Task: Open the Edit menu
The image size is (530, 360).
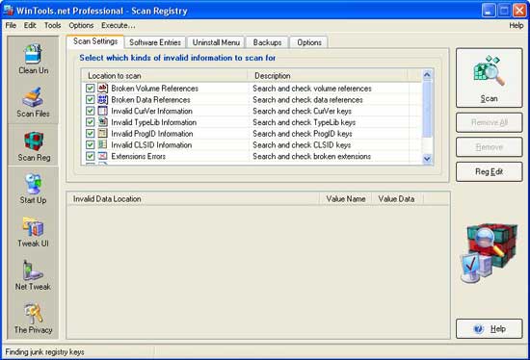Action: pyautogui.click(x=30, y=25)
